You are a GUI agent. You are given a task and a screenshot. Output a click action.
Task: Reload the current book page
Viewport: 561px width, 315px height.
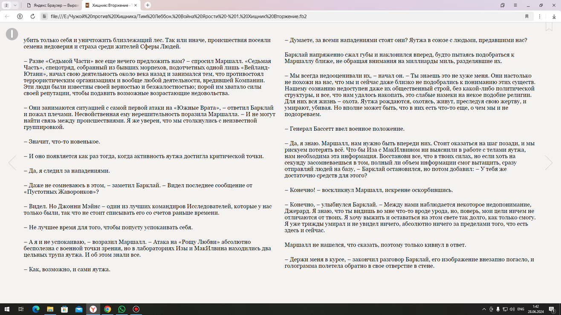[x=32, y=16]
